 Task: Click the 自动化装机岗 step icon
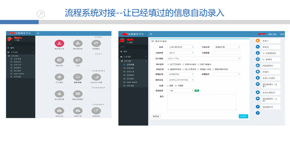258,92
